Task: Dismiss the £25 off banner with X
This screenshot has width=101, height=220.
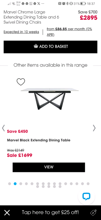Action: [x=7, y=213]
